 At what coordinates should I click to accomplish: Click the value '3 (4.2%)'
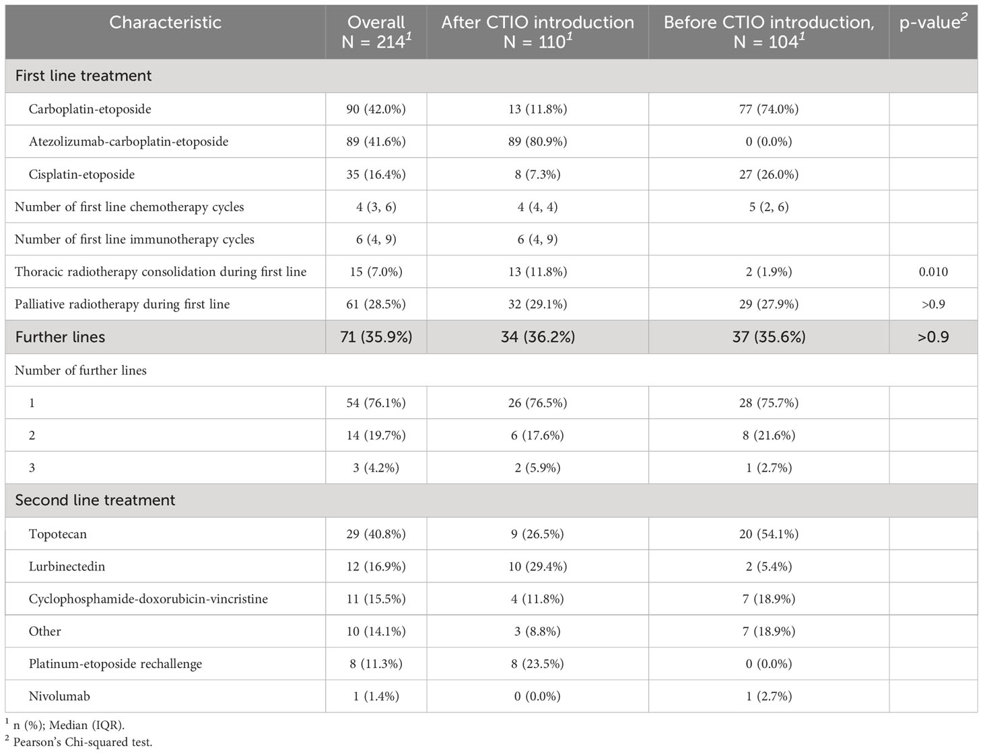click(x=376, y=467)
